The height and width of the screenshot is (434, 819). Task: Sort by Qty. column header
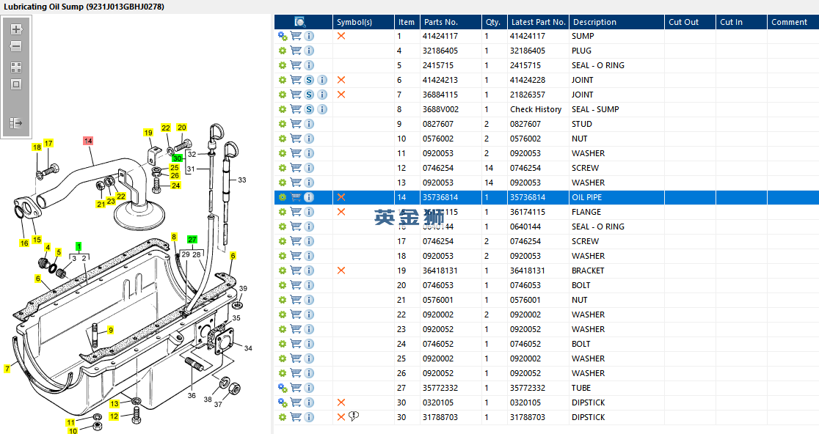494,22
